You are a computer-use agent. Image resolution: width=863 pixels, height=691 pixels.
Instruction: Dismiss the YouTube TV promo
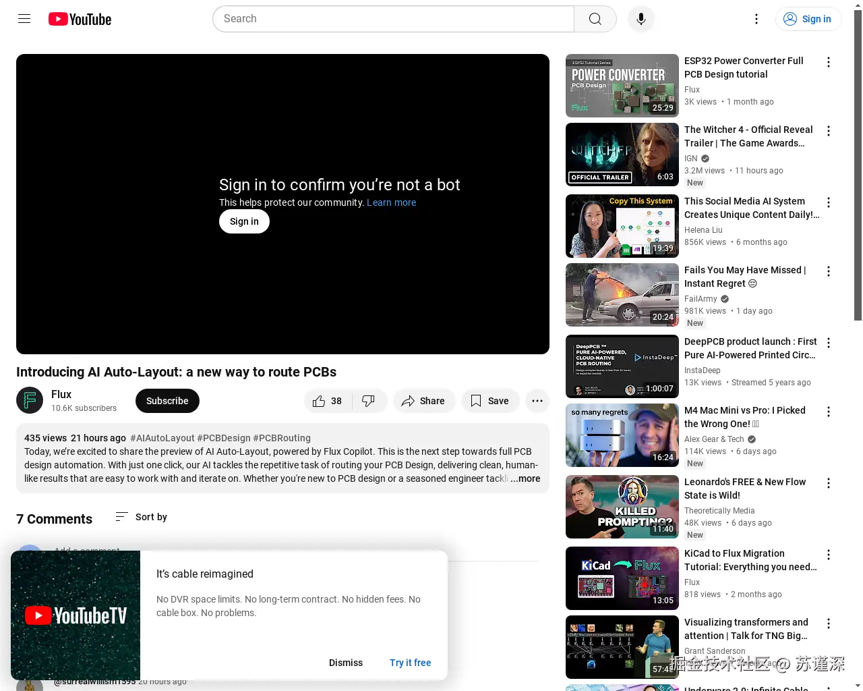(x=346, y=663)
